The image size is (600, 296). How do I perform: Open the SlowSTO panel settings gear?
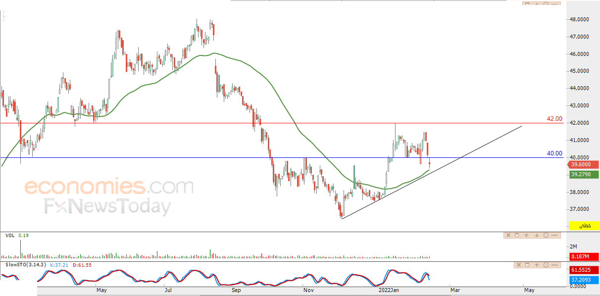pyautogui.click(x=546, y=265)
